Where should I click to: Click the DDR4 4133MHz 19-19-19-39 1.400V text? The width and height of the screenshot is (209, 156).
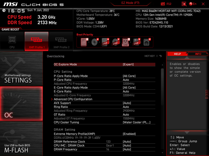[77, 138]
